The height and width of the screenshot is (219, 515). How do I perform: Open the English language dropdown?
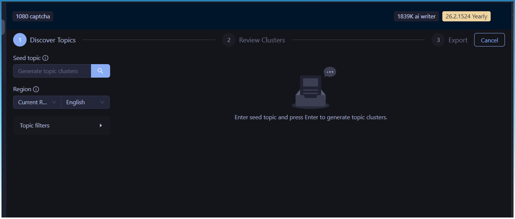(x=85, y=102)
